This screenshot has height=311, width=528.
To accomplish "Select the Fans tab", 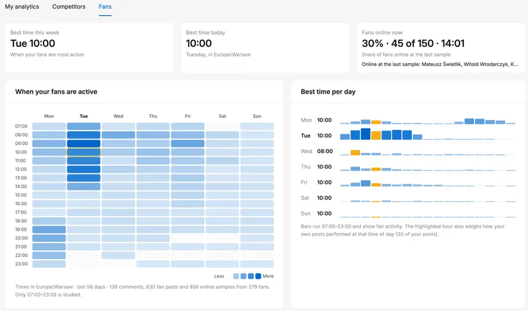I will [105, 7].
